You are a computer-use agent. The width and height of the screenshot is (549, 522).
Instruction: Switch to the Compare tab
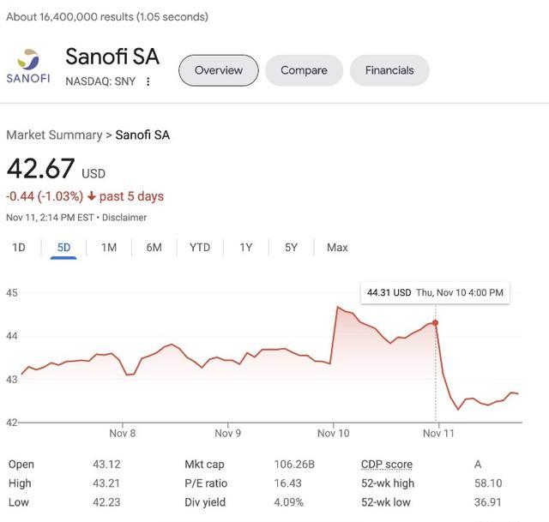coord(304,70)
